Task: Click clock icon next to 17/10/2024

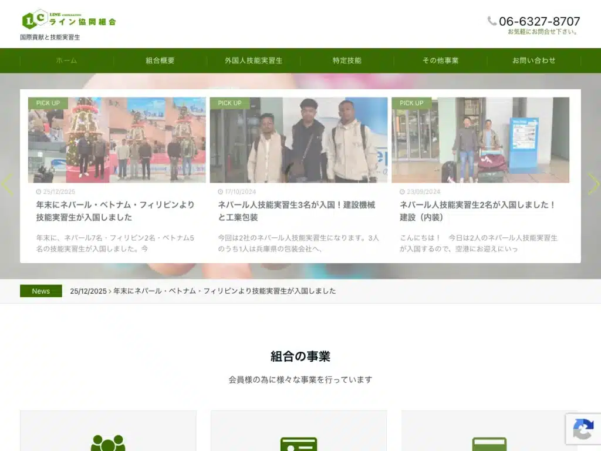Action: pyautogui.click(x=221, y=192)
